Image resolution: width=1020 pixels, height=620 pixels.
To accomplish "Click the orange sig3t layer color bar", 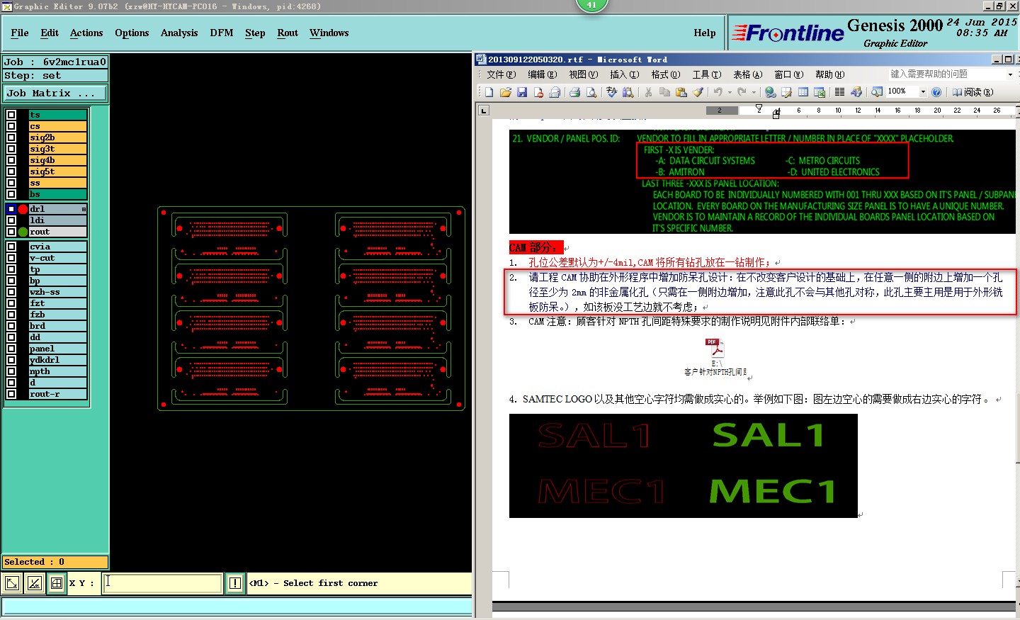I will point(57,149).
